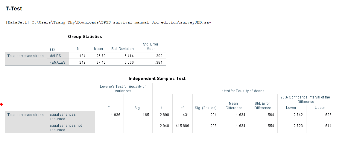Click the FEMALES row label
The height and width of the screenshot is (141, 345).
(x=57, y=62)
